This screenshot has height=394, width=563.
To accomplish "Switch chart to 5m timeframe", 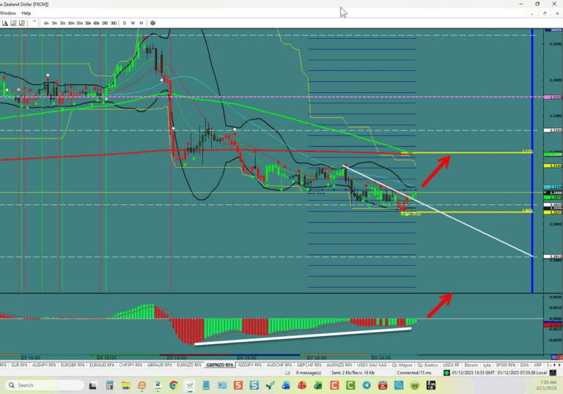I will 63,23.
